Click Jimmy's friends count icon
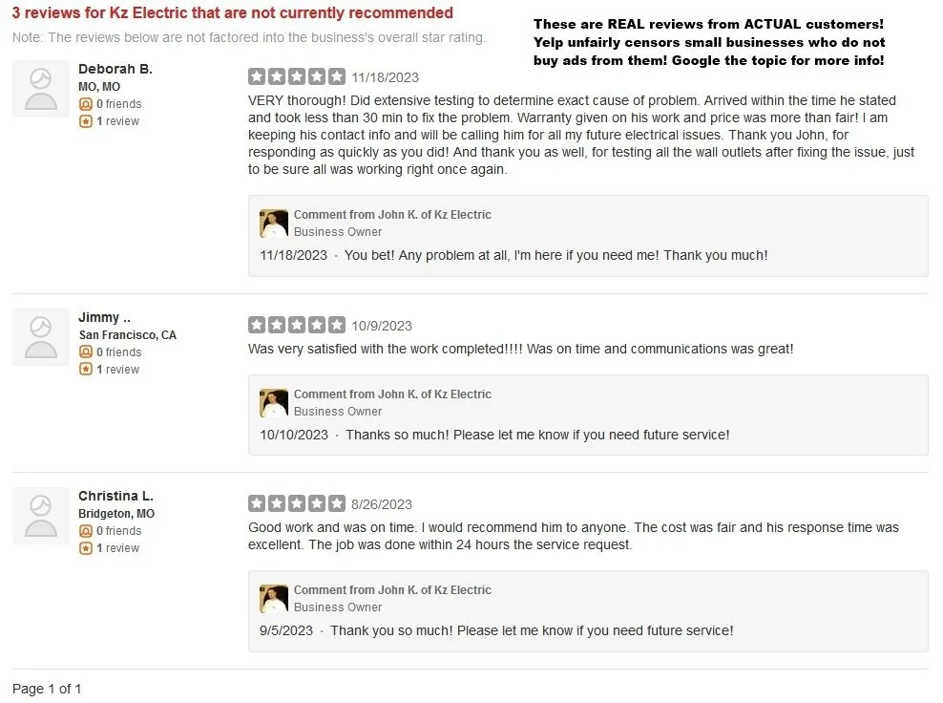This screenshot has height=703, width=943. (x=85, y=352)
